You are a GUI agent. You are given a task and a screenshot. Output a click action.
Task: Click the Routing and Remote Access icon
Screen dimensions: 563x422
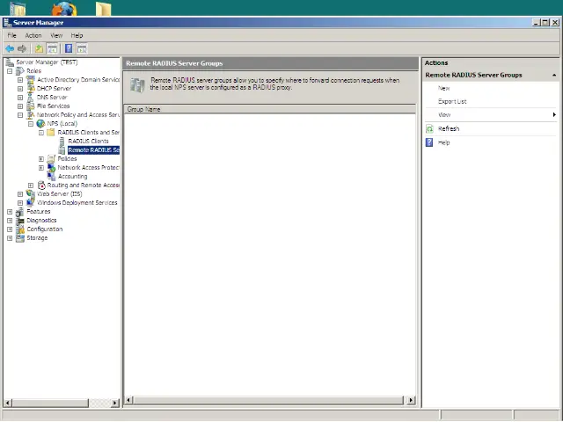tap(41, 186)
